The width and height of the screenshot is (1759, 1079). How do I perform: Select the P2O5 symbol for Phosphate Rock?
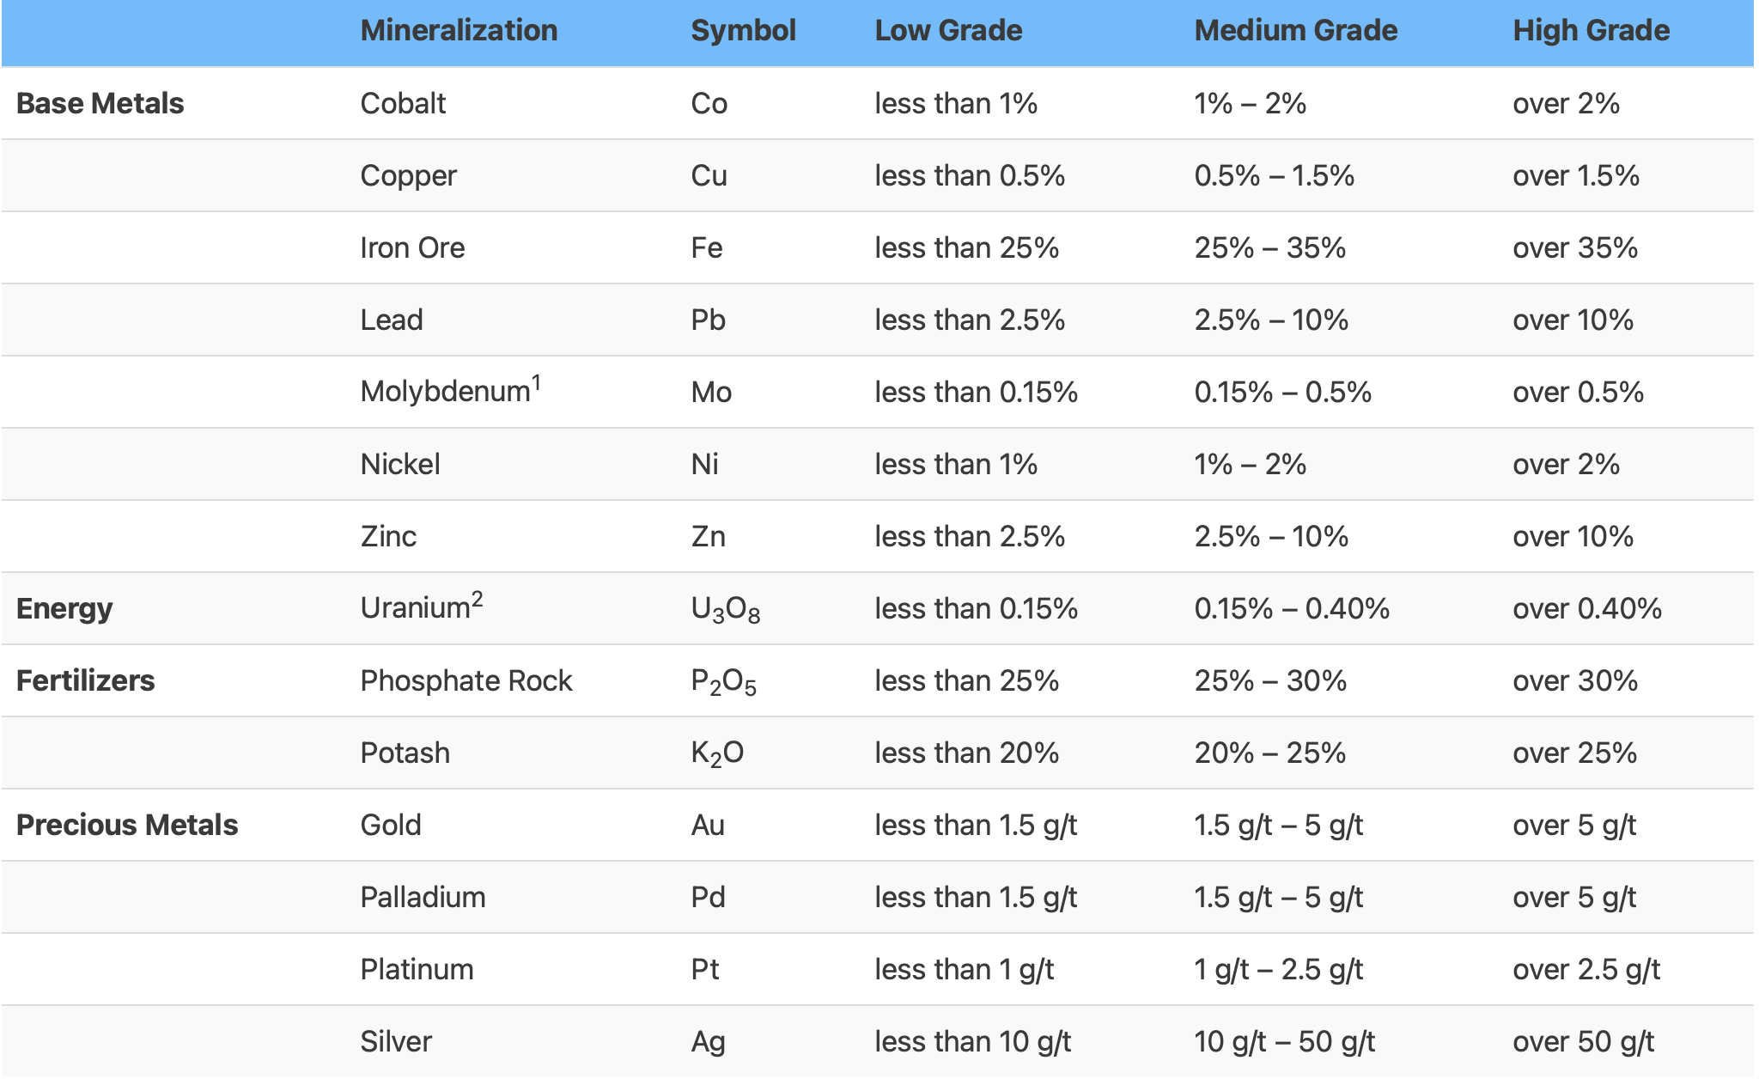[723, 681]
